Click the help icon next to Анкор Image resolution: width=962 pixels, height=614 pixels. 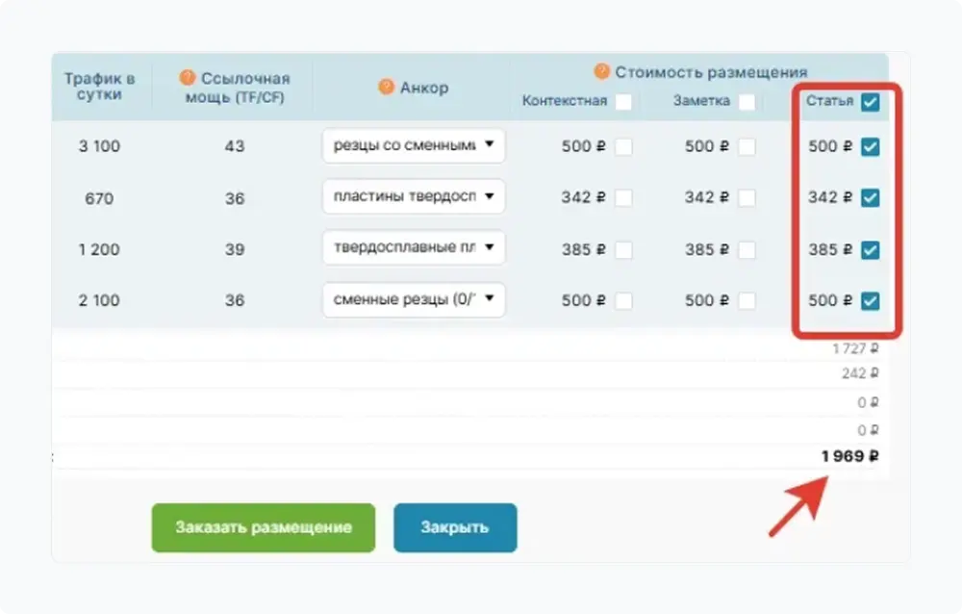[387, 88]
